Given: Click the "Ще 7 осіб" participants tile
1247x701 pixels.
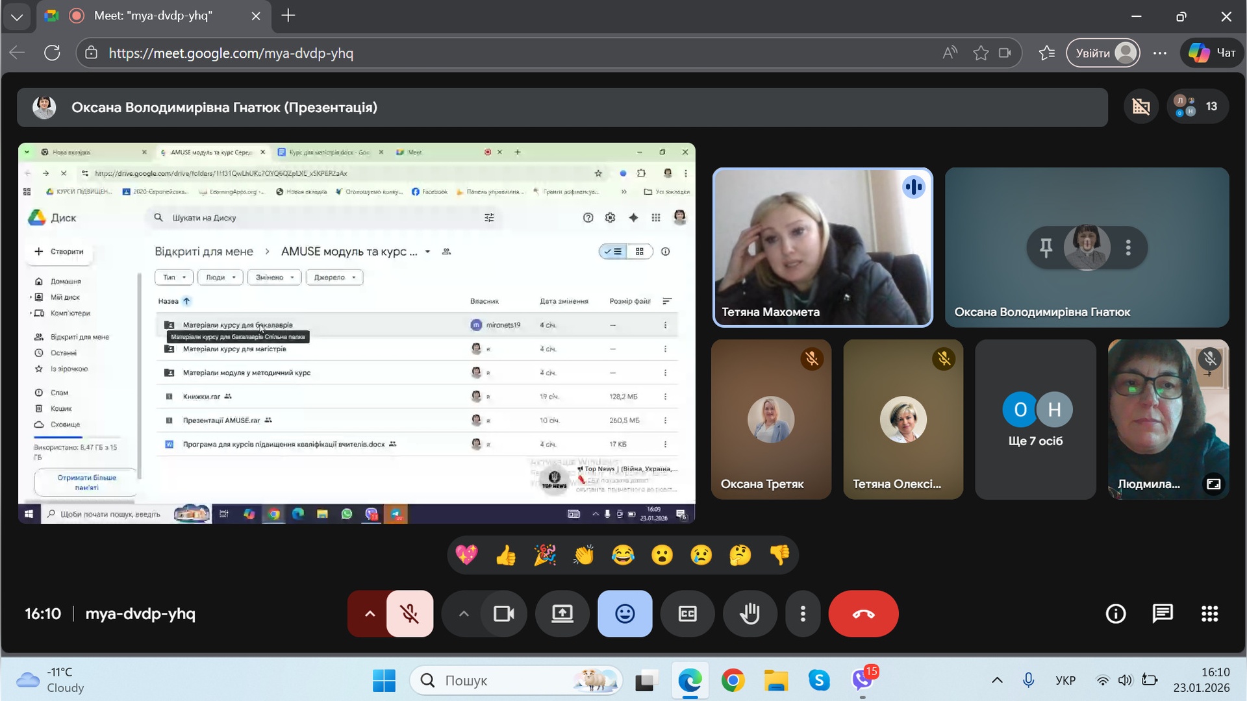Looking at the screenshot, I should [1035, 419].
